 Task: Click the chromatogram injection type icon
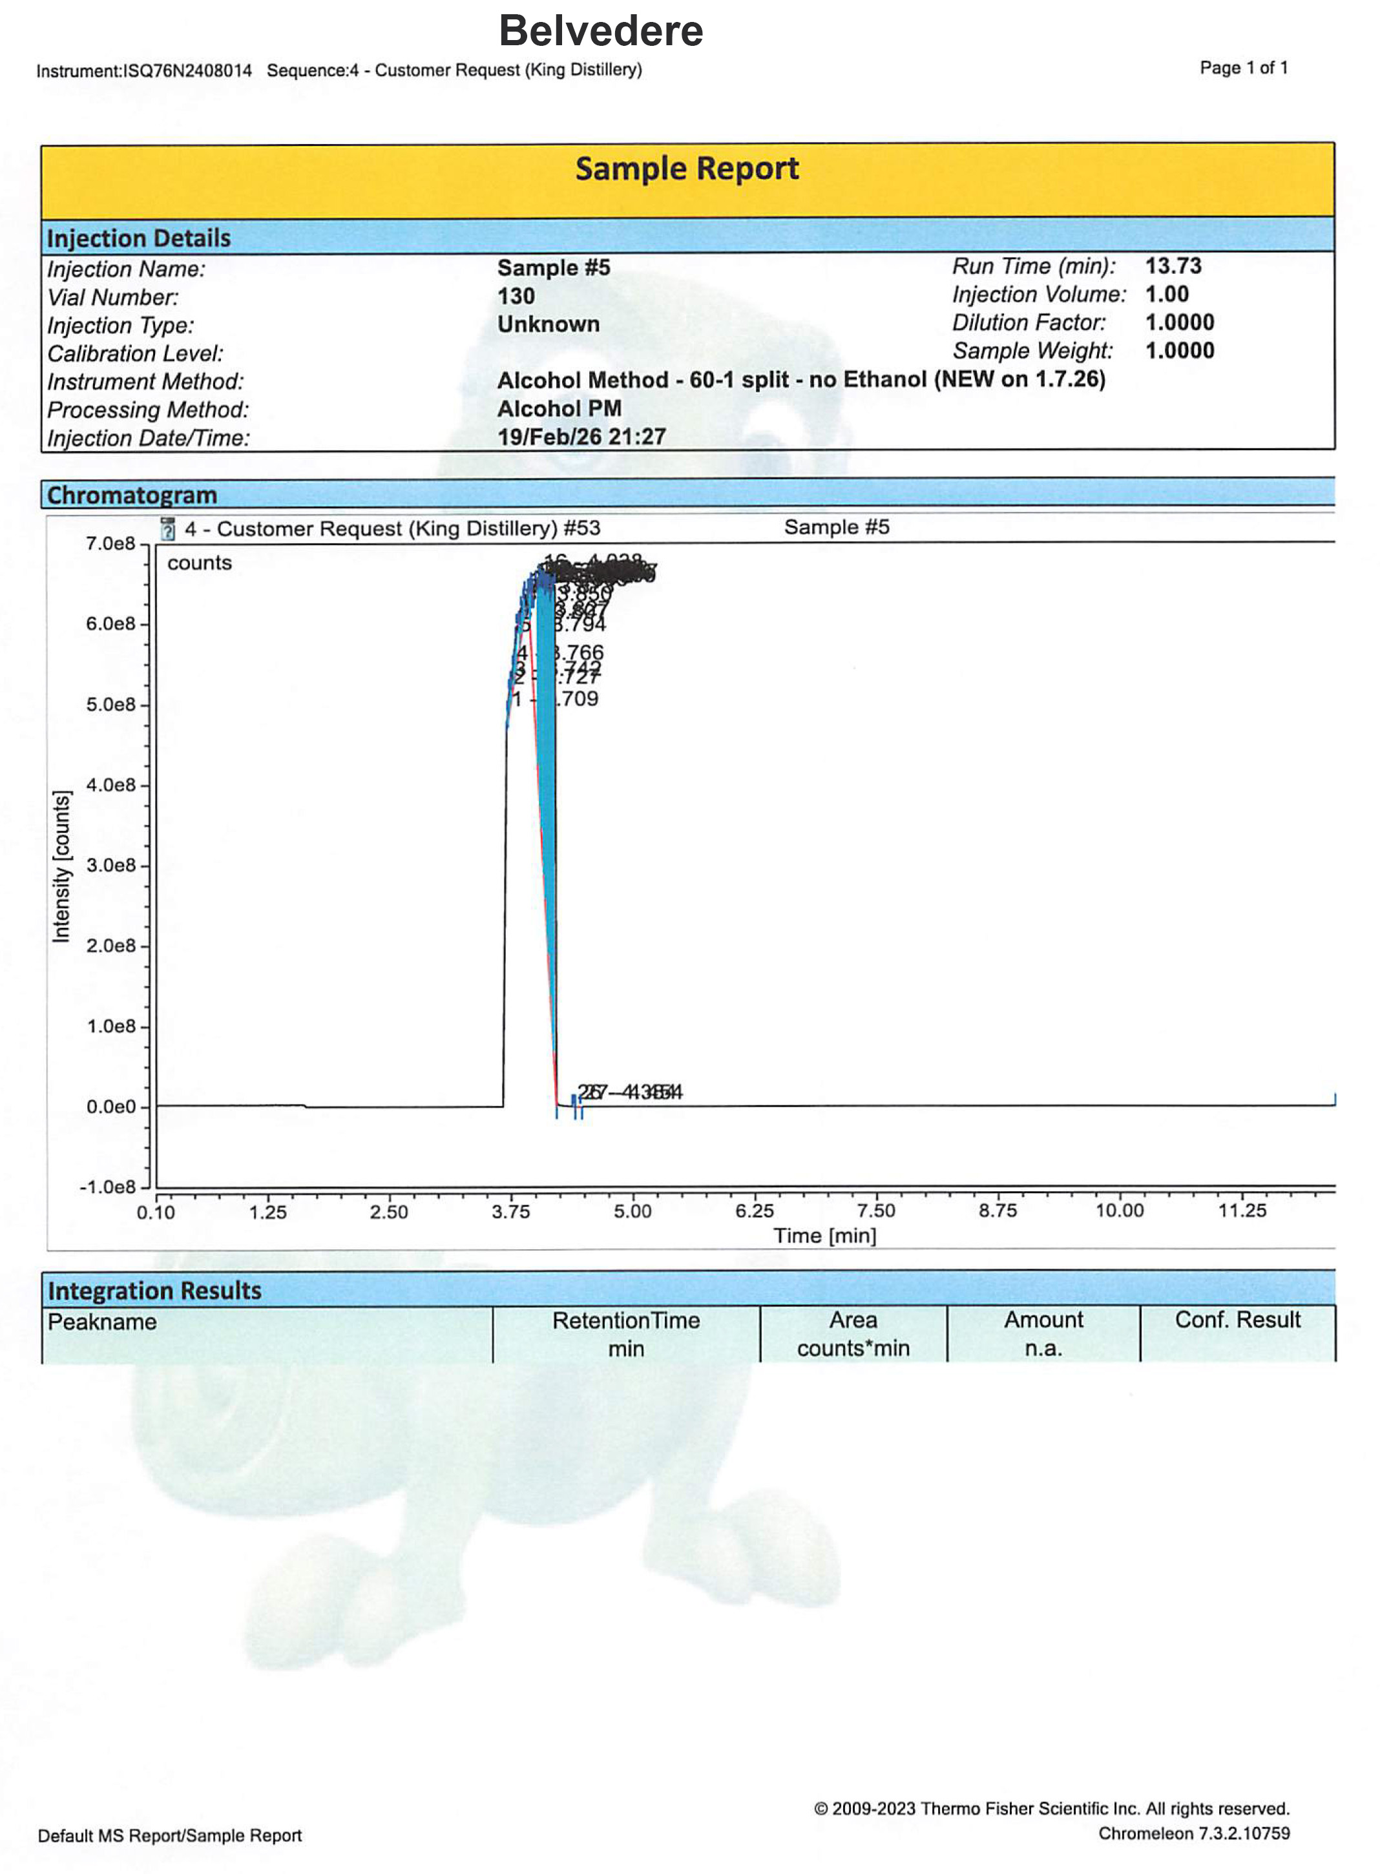coord(168,530)
